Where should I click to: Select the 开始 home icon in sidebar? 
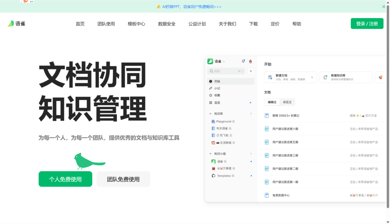tap(210, 81)
